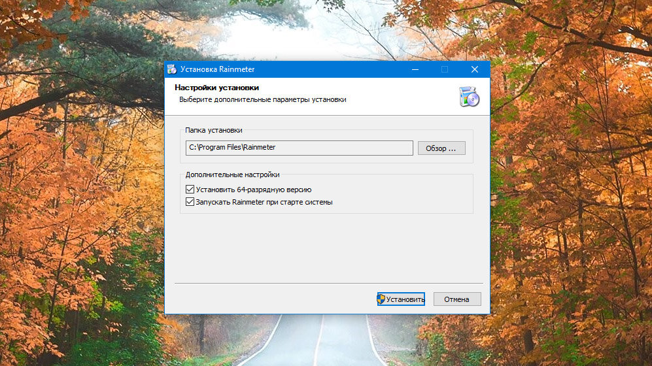
Task: Click the 'Установка Rainmeter' window title
Action: click(x=217, y=69)
